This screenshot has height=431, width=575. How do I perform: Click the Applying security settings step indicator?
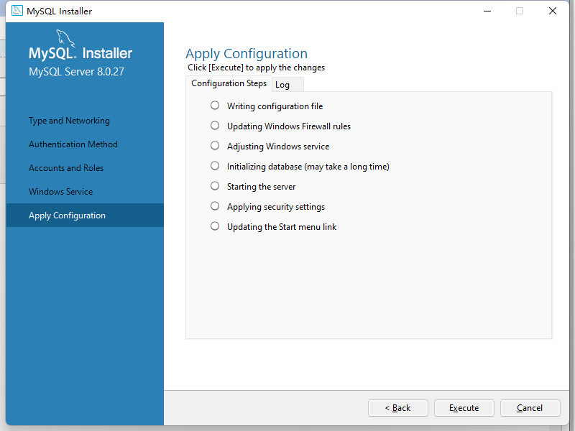point(215,206)
